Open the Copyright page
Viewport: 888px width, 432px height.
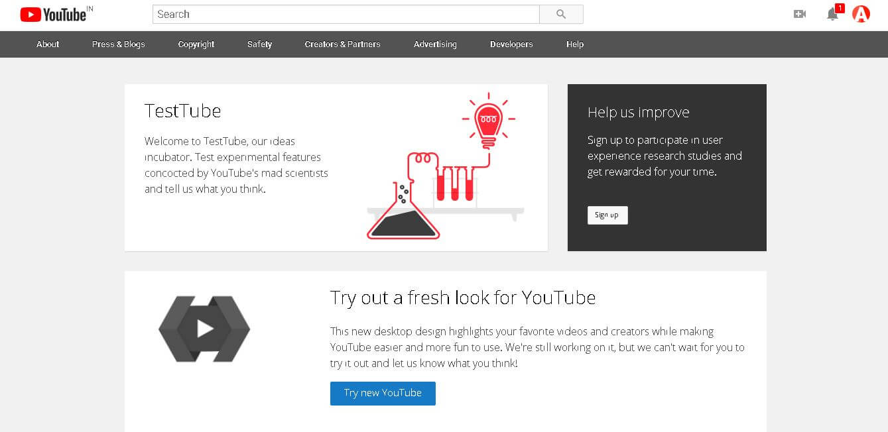(196, 44)
